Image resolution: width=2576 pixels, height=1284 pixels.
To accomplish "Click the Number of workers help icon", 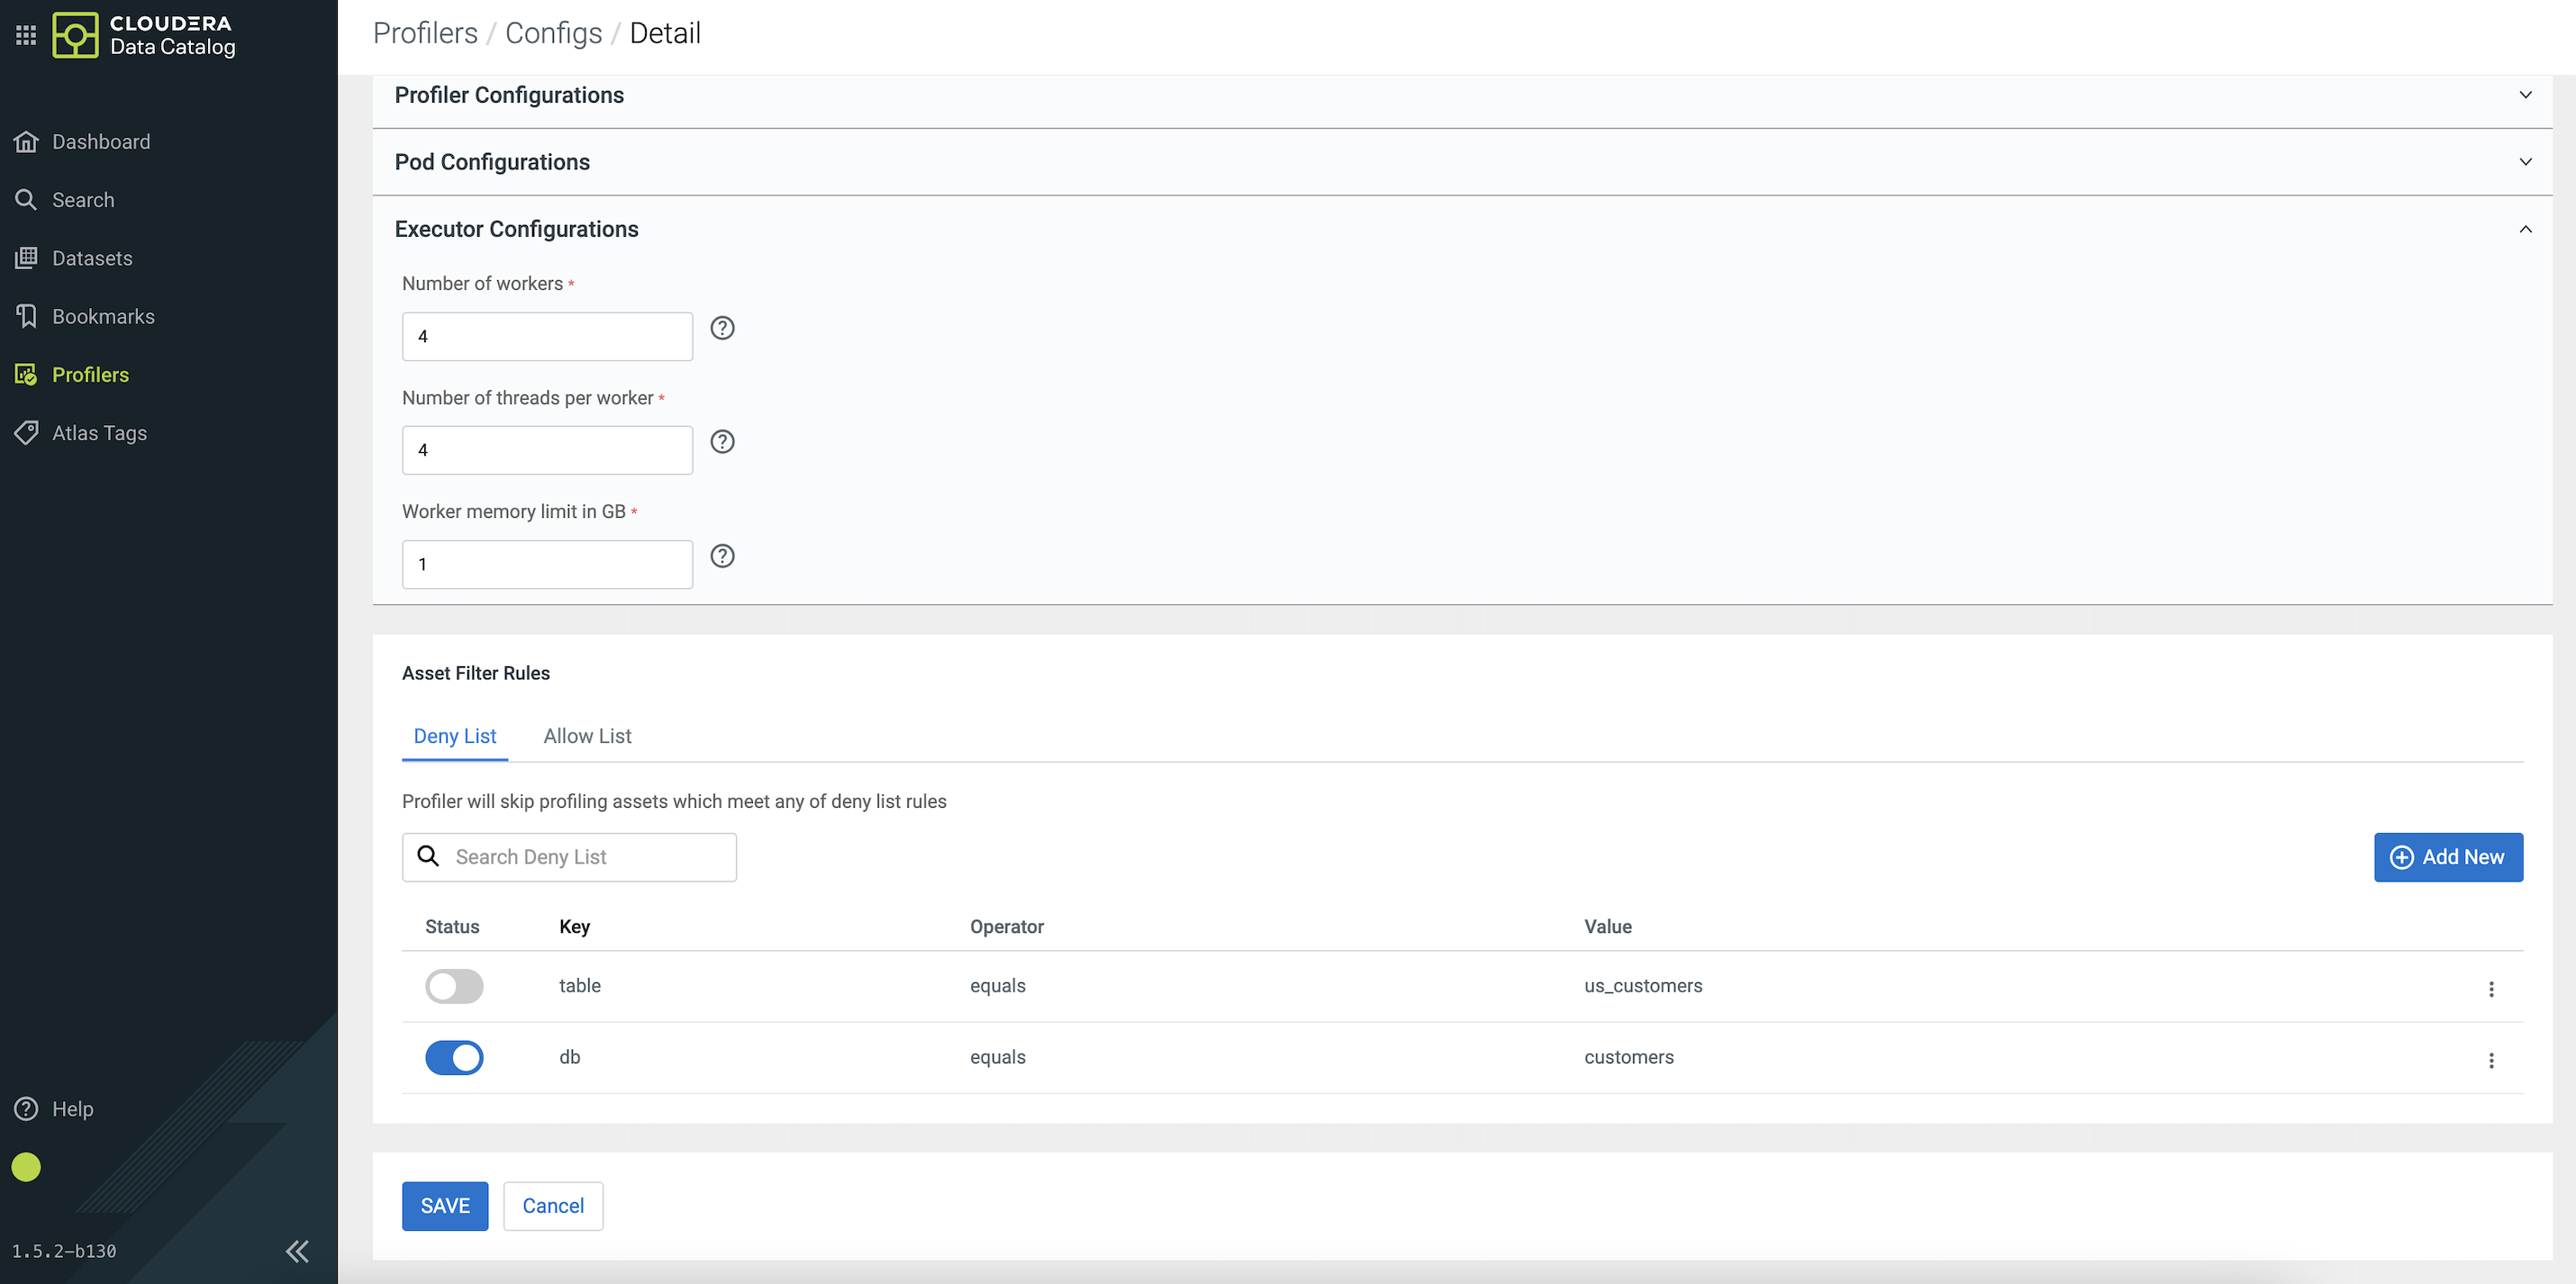I will click(x=722, y=328).
